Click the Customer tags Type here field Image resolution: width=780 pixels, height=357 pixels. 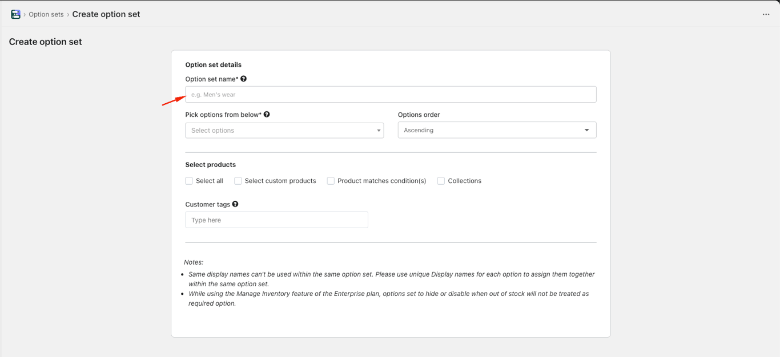[276, 220]
